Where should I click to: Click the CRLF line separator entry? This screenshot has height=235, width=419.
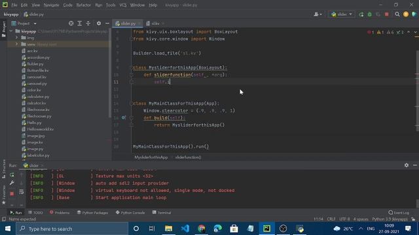(x=331, y=219)
